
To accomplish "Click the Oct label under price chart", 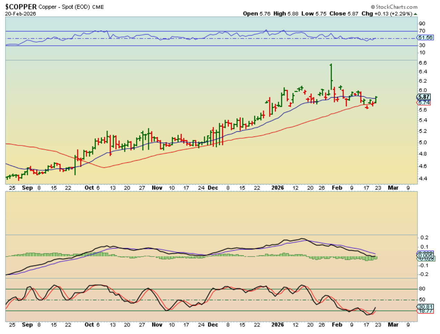I will tap(89, 188).
